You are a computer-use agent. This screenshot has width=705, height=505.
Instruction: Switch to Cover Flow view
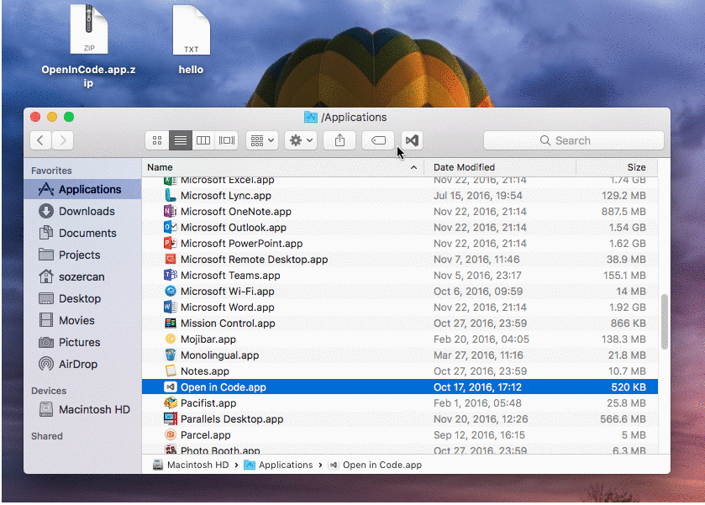click(225, 140)
